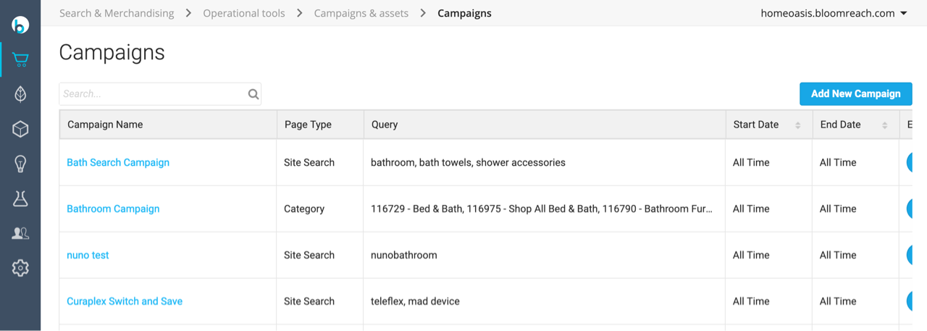927x331 pixels.
Task: Open the shopping cart sidebar section
Action: pos(20,59)
